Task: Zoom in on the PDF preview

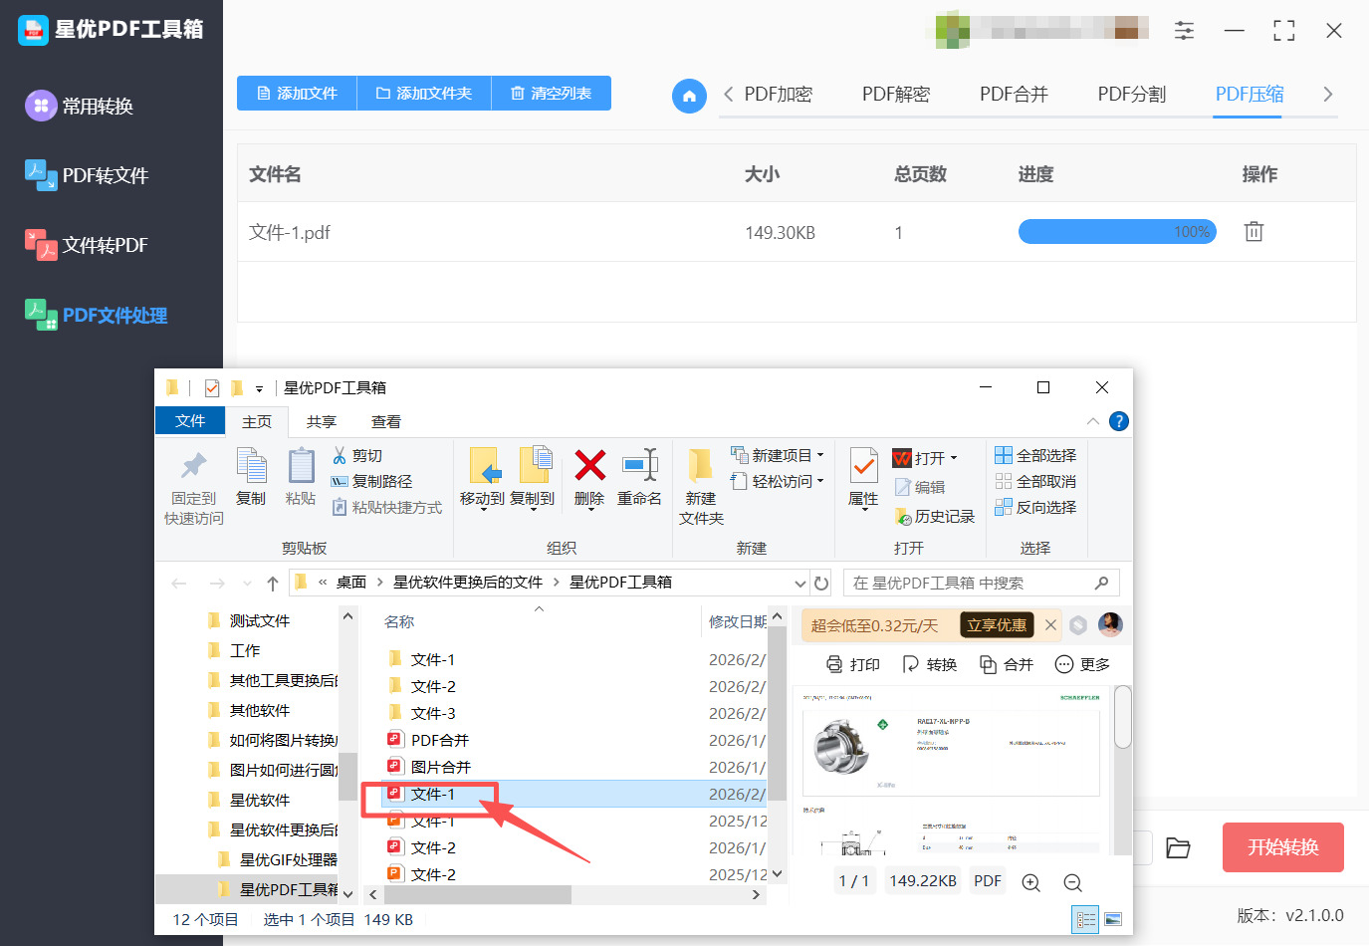Action: coord(1031,882)
